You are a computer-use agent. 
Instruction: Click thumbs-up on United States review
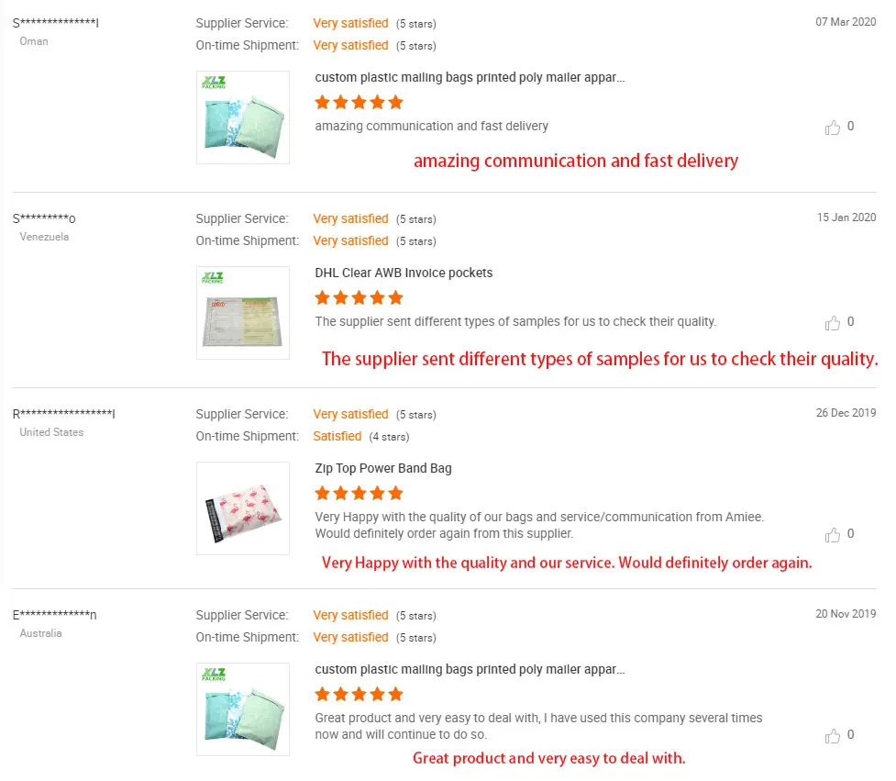coord(833,535)
